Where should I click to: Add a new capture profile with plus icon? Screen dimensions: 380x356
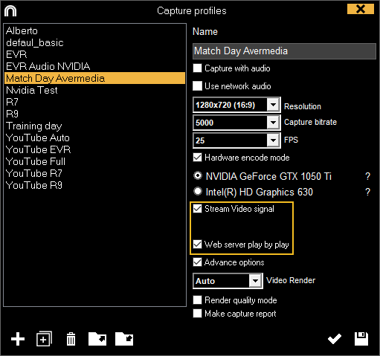click(18, 339)
